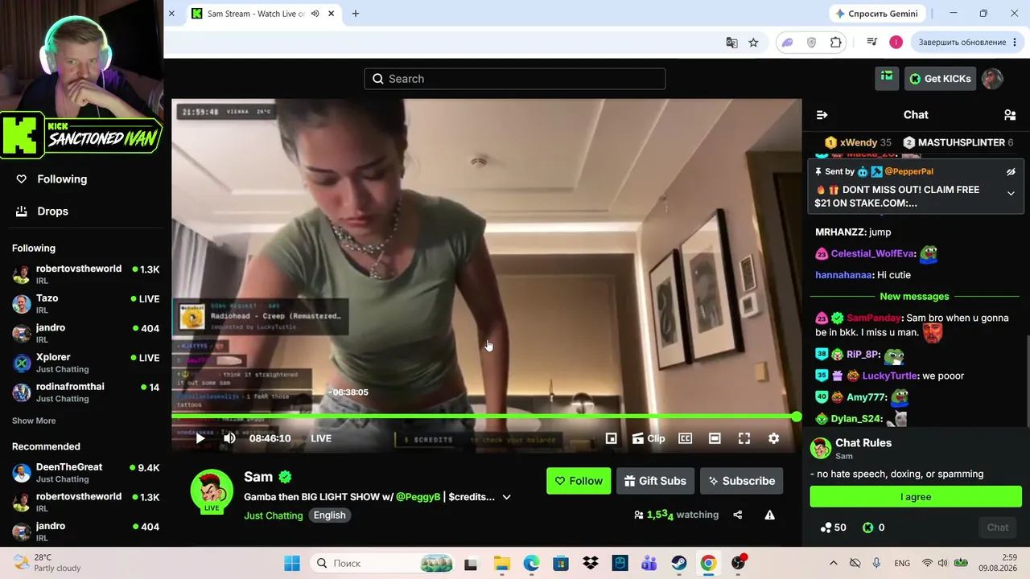Open the green treasure chest rewards icon
Image resolution: width=1030 pixels, height=579 pixels.
[x=887, y=78]
